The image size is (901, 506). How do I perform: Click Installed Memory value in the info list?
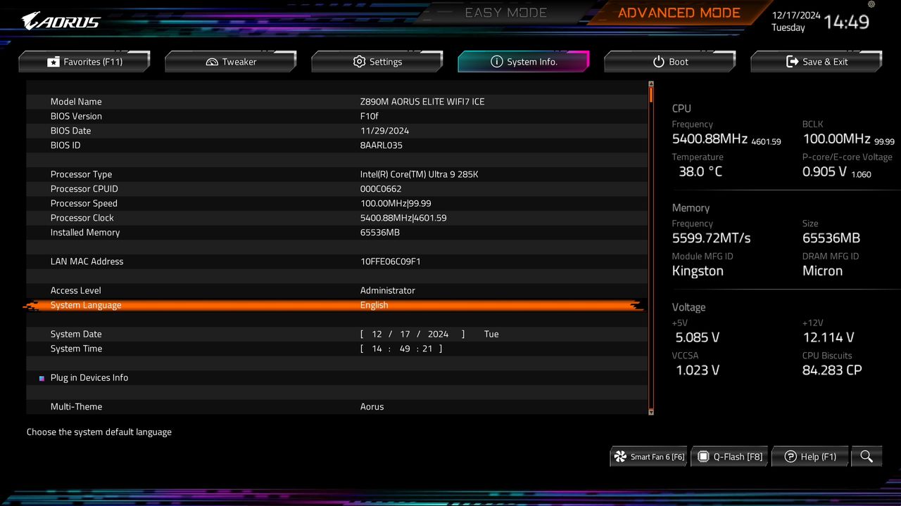tap(379, 233)
